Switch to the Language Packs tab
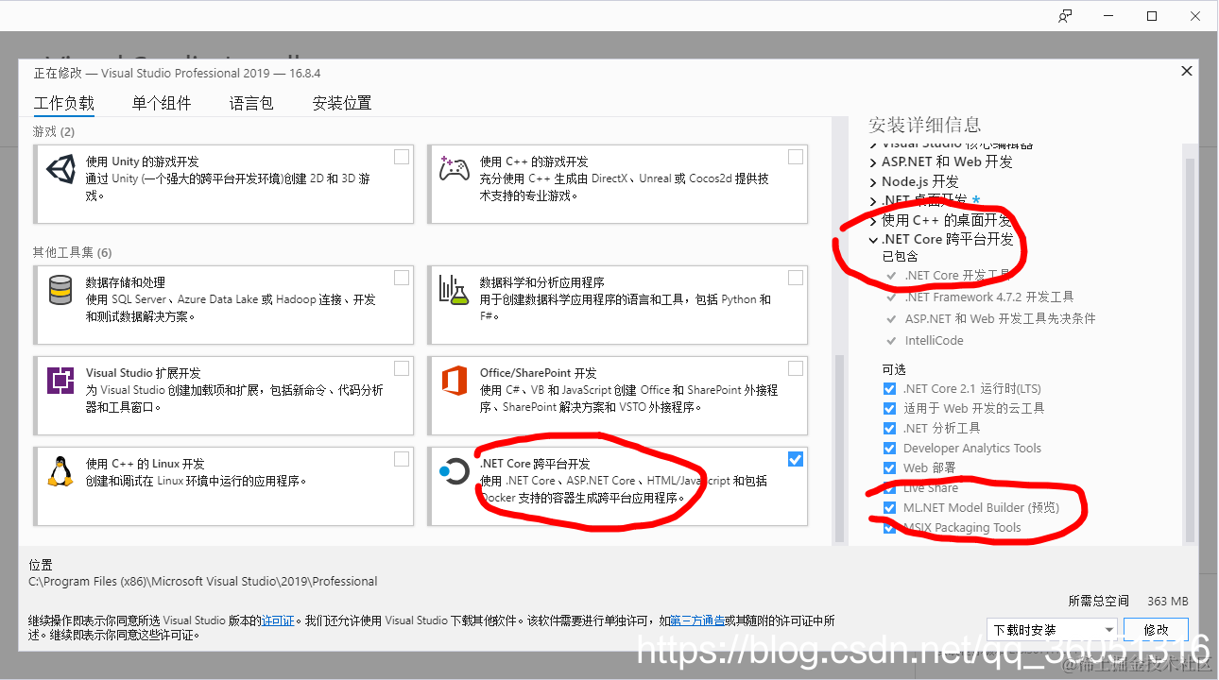Image resolution: width=1219 pixels, height=680 pixels. click(x=251, y=103)
